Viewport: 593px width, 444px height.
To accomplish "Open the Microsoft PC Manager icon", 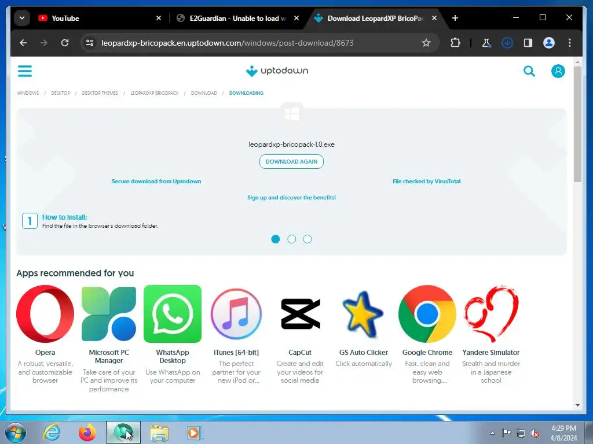I will click(109, 314).
